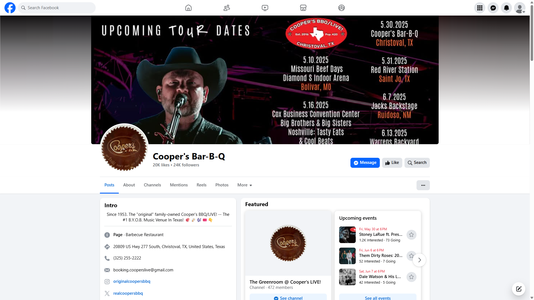The width and height of the screenshot is (534, 300).
Task: Toggle interested star for Stoney LaRue event
Action: pyautogui.click(x=411, y=235)
